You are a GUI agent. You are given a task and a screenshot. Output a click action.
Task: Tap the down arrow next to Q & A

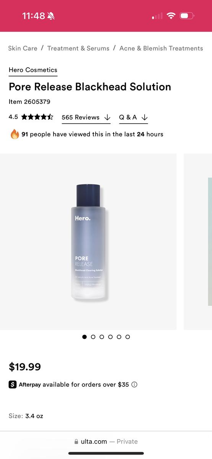tap(144, 117)
